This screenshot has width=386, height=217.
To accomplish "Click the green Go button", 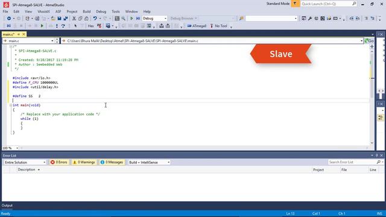I will (x=369, y=41).
